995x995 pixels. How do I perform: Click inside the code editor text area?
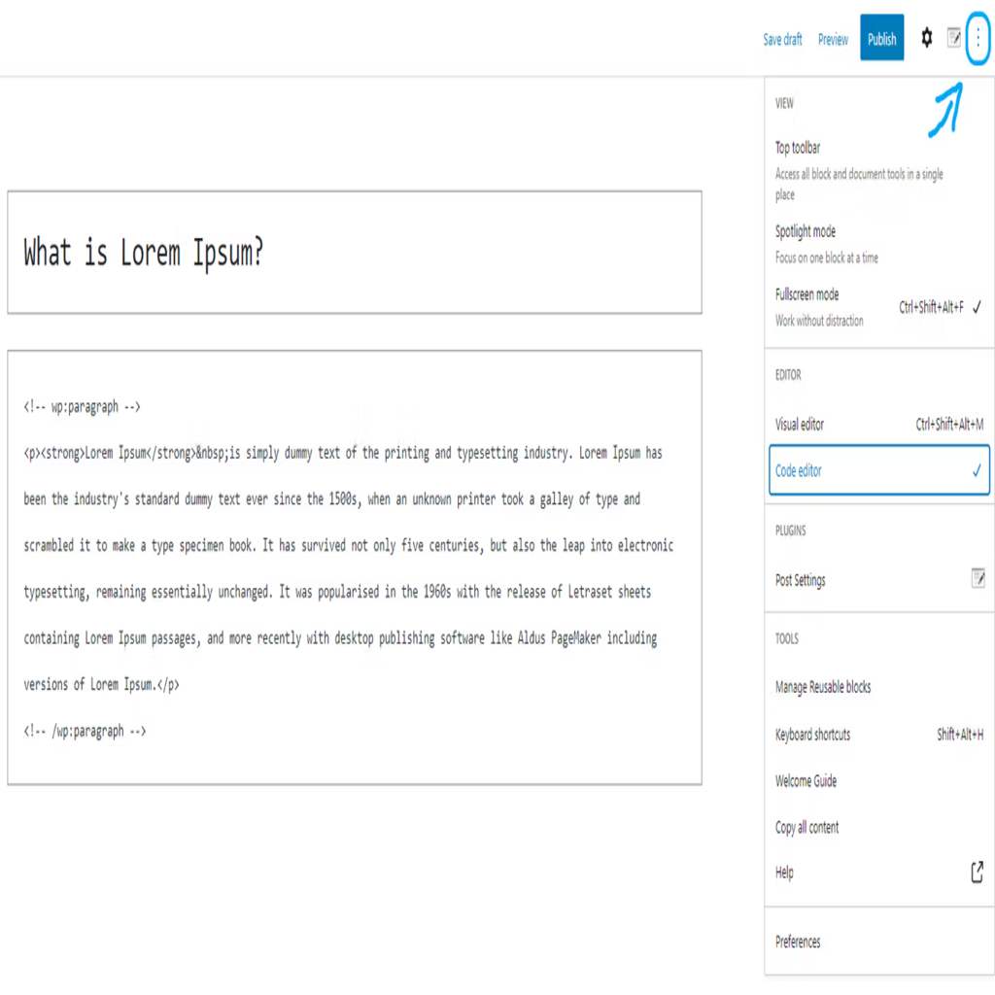354,567
